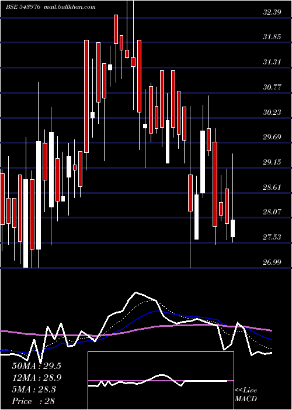
Task: Select the 31.31 price axis label
Action: point(272,62)
